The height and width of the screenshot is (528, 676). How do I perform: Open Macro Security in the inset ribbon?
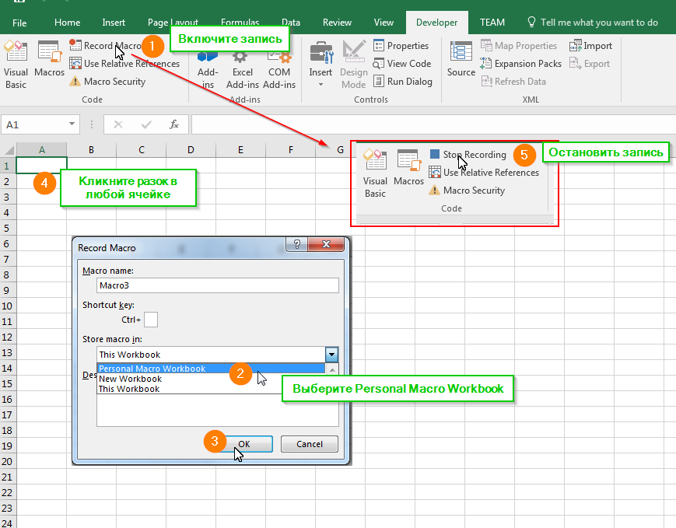tap(467, 190)
